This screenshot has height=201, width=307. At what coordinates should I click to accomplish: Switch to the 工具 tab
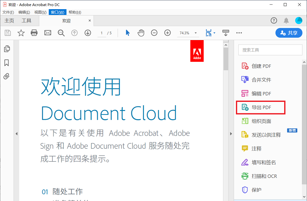pyautogui.click(x=27, y=21)
